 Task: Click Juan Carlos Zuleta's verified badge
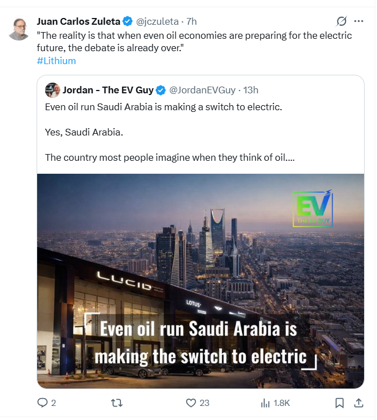(x=128, y=21)
